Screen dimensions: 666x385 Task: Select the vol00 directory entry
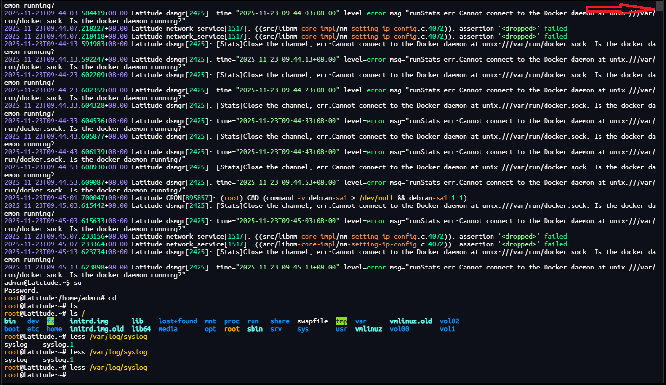[x=399, y=329]
